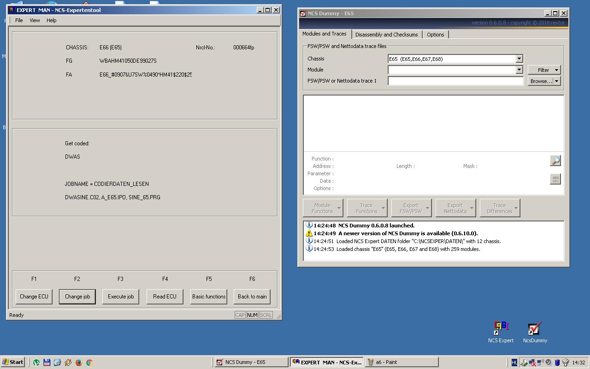Click the speaker volume tray icon

[x=549, y=363]
